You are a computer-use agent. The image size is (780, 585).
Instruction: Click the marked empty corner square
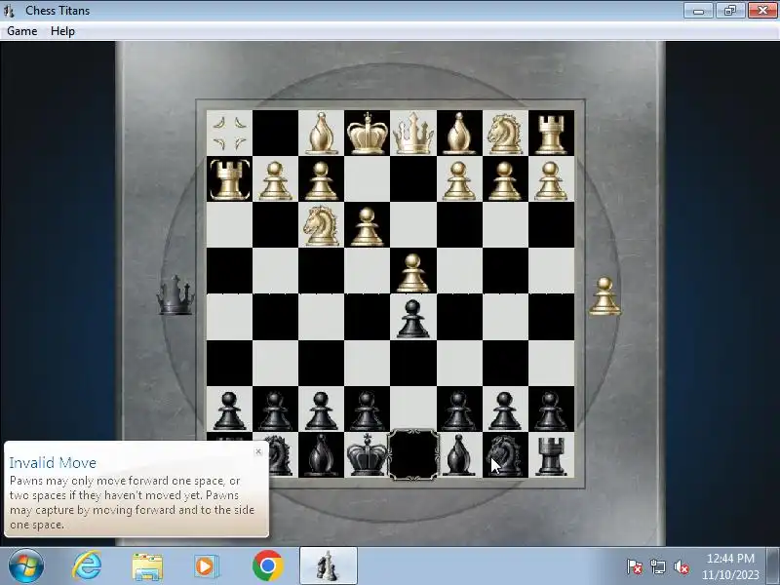(229, 134)
